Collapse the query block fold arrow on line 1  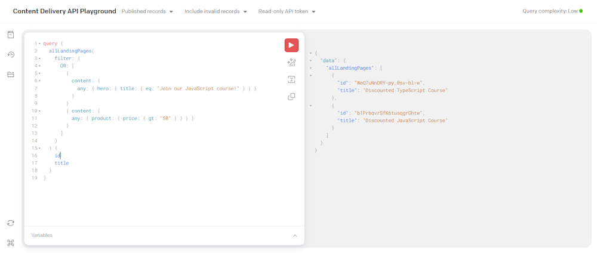coord(39,44)
